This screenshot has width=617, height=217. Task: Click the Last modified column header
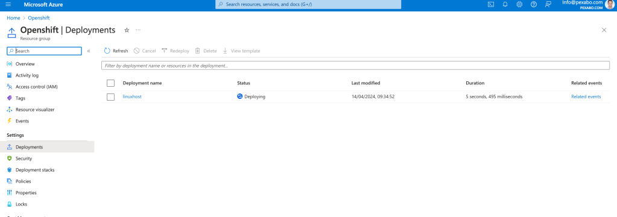365,83
